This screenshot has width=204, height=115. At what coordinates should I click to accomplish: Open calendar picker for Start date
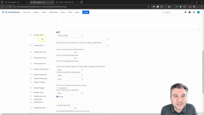[75, 108]
